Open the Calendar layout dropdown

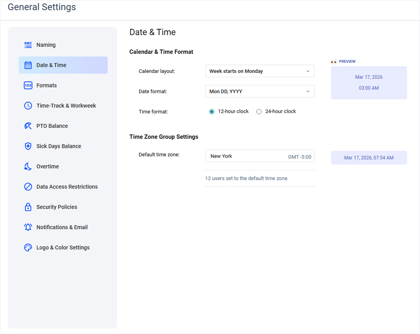tap(260, 71)
